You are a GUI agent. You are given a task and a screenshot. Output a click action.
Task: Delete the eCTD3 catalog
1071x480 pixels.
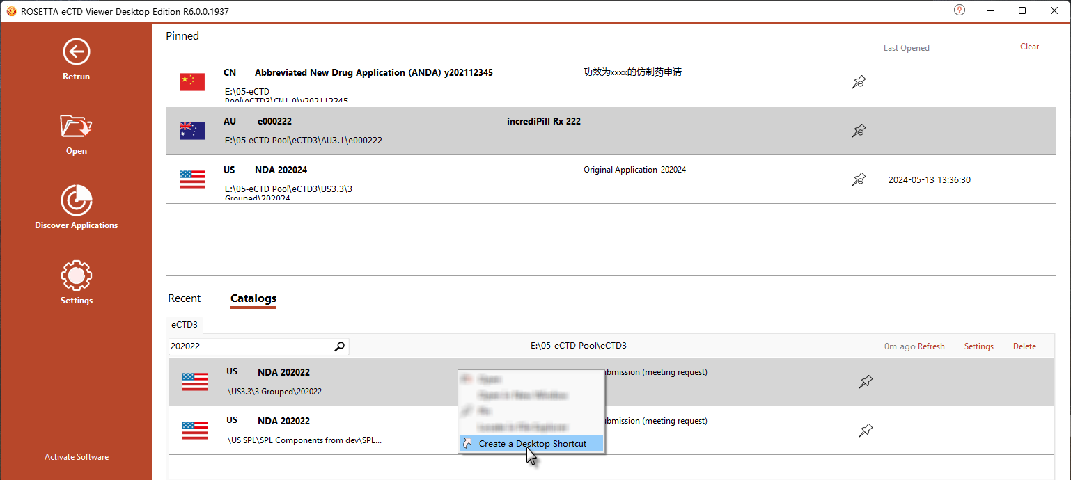point(1024,346)
